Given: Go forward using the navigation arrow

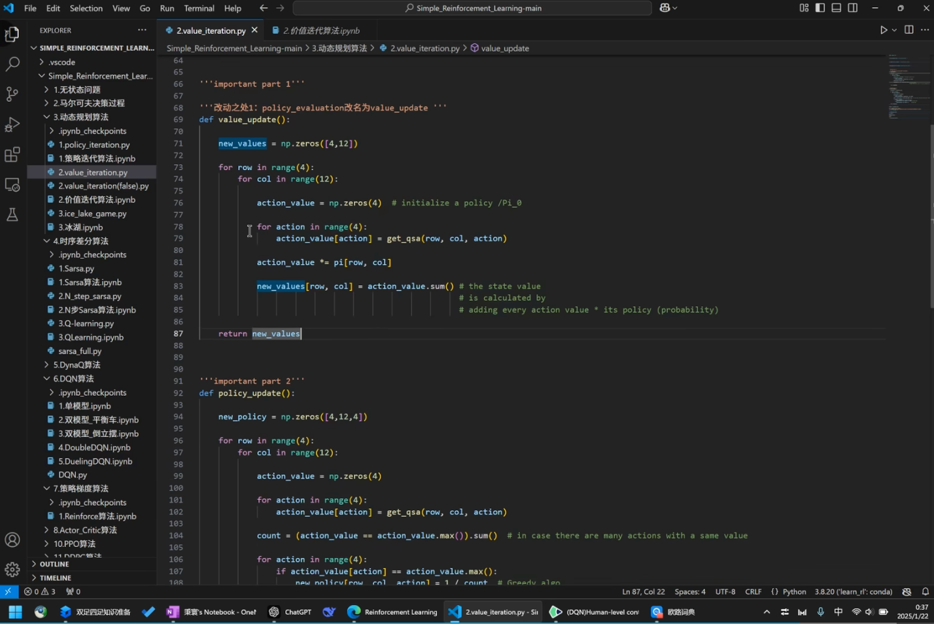Looking at the screenshot, I should tap(280, 8).
